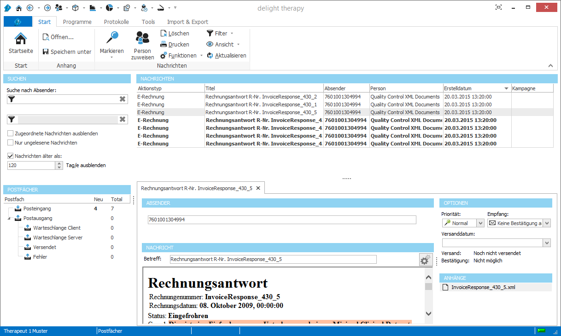Click the Erstelldatum column sort arrow
Viewport: 561px width, 336px height.
coord(506,88)
